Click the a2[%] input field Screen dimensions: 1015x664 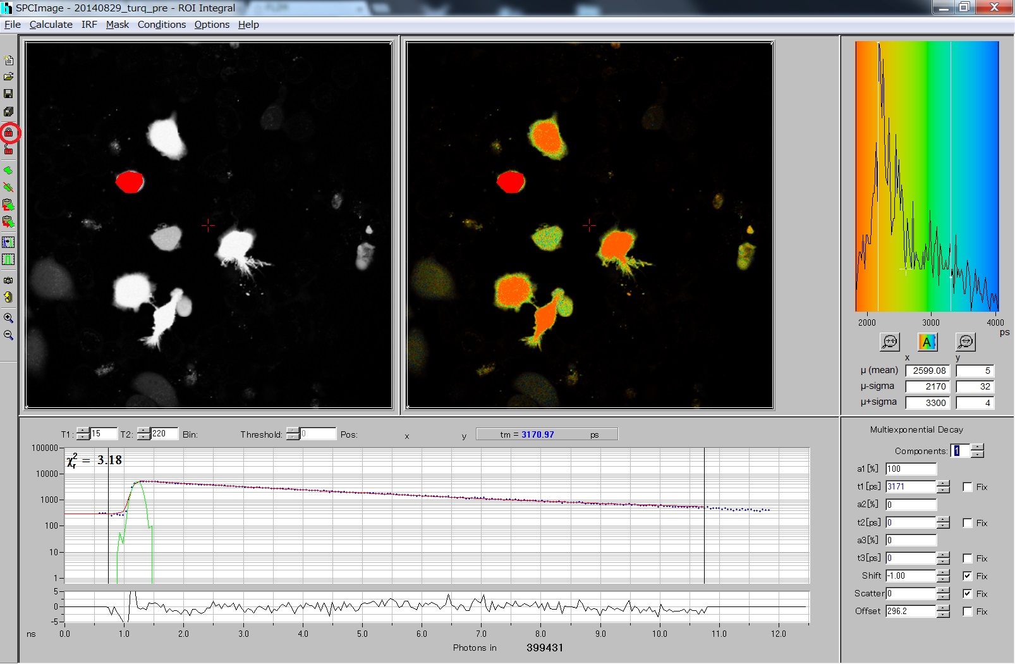pos(911,505)
